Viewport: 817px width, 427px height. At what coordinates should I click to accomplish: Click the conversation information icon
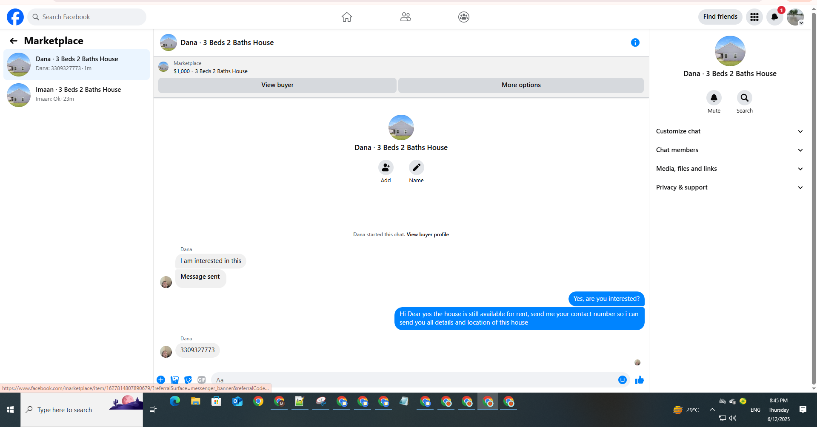[x=635, y=42]
